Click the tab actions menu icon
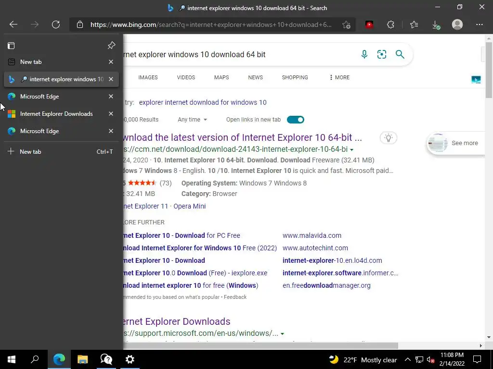This screenshot has width=493, height=369. point(11,46)
